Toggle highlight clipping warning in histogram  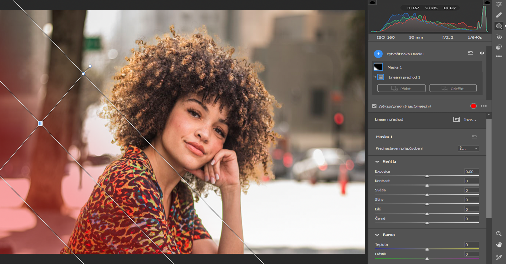tap(487, 2)
